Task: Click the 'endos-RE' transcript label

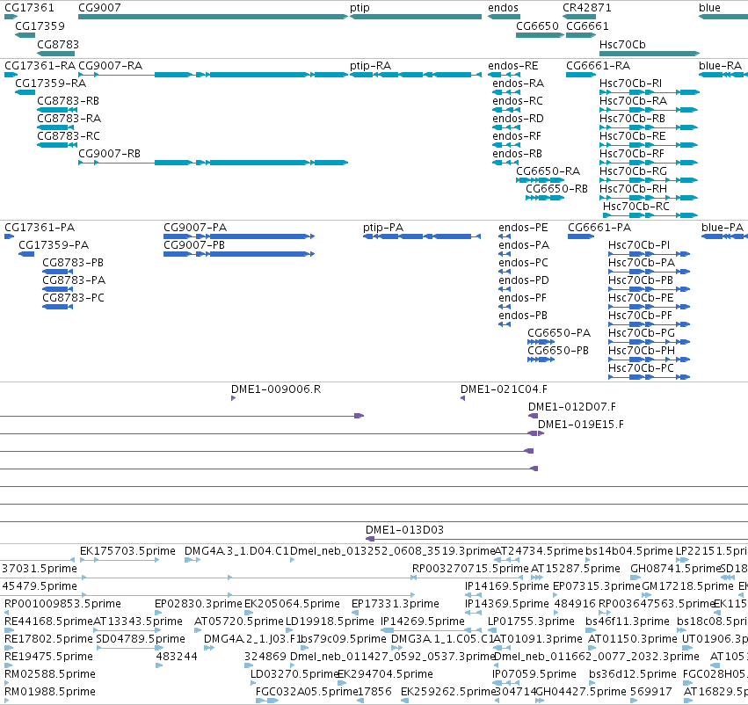Action: 512,65
